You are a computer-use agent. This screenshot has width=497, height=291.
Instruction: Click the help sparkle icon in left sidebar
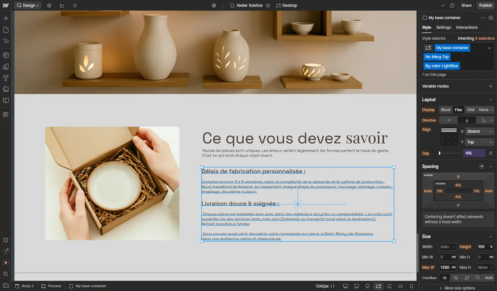[x=6, y=251]
